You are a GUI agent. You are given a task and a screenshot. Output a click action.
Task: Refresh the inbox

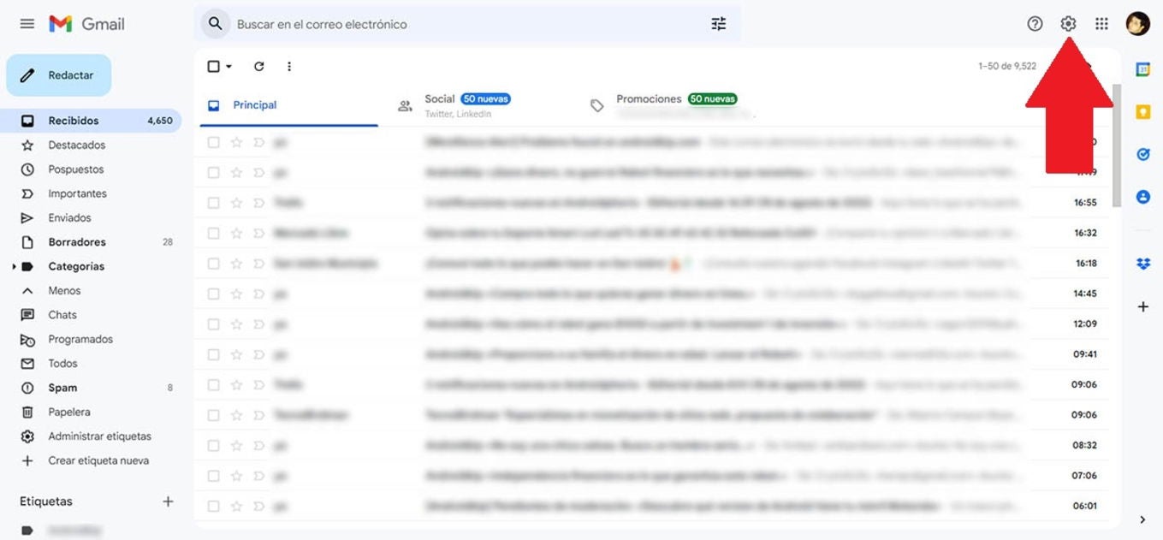coord(258,66)
